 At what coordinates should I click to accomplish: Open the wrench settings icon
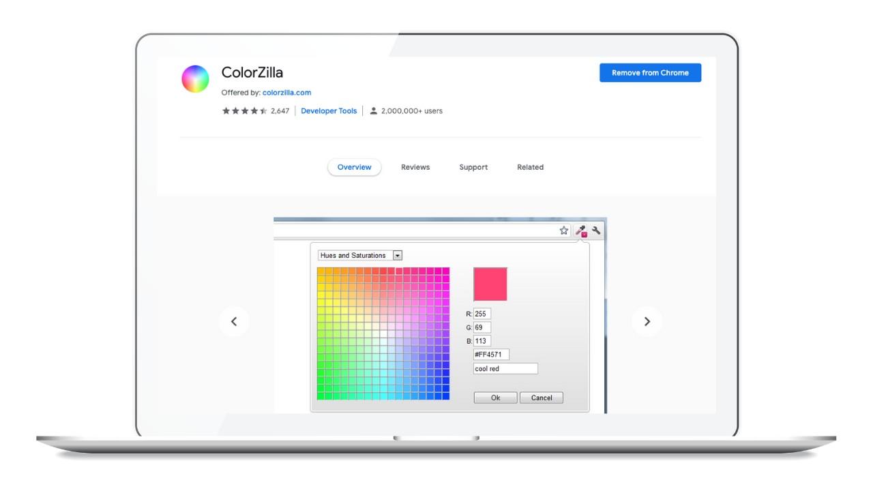click(597, 230)
